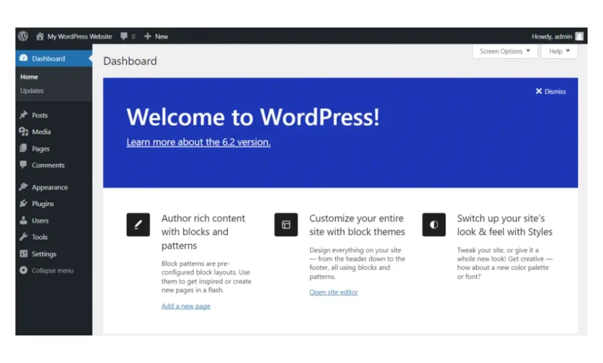Select the Dashboard menu label
Screen dimensions: 603x363
pos(48,58)
